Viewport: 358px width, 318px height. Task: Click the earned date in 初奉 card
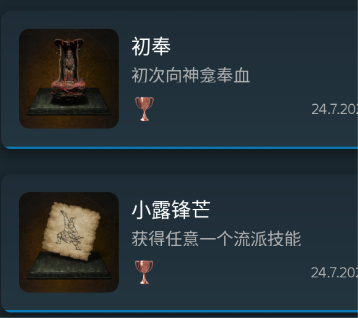click(335, 109)
